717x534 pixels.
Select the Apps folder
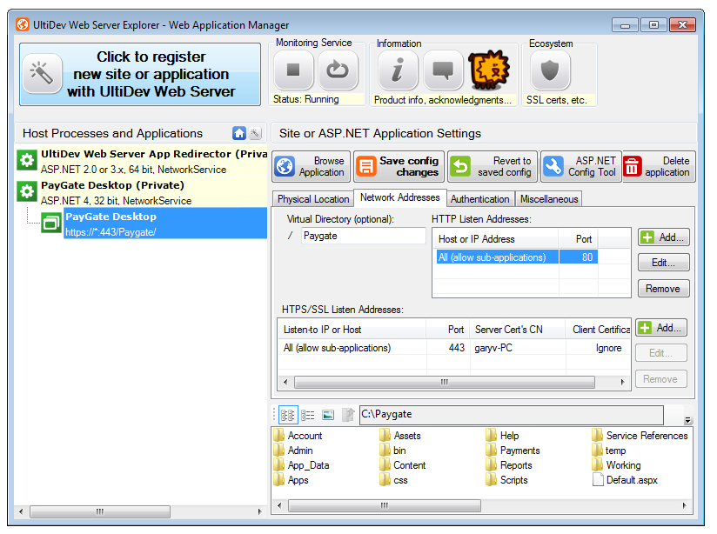click(x=291, y=480)
